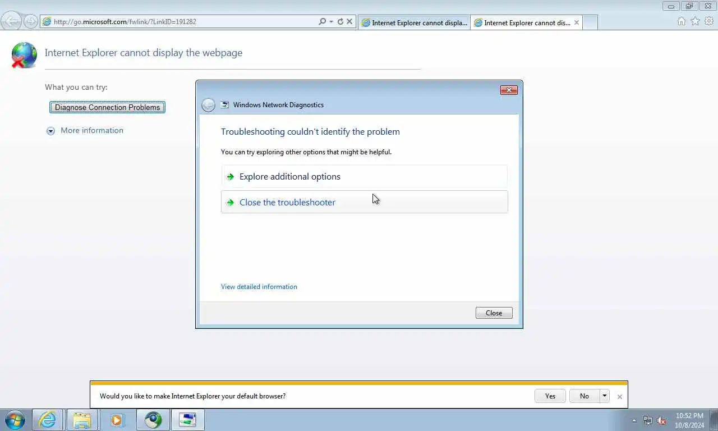Click green arrow beside Explore additional options
The image size is (718, 431).
tap(230, 177)
